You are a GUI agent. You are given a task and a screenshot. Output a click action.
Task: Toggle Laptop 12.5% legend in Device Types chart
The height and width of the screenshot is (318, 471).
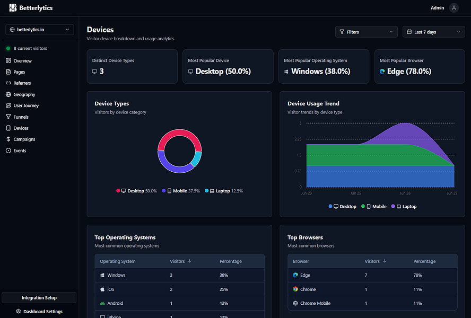(x=224, y=191)
